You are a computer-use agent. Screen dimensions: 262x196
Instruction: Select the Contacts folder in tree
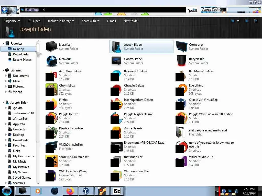(x=19, y=129)
